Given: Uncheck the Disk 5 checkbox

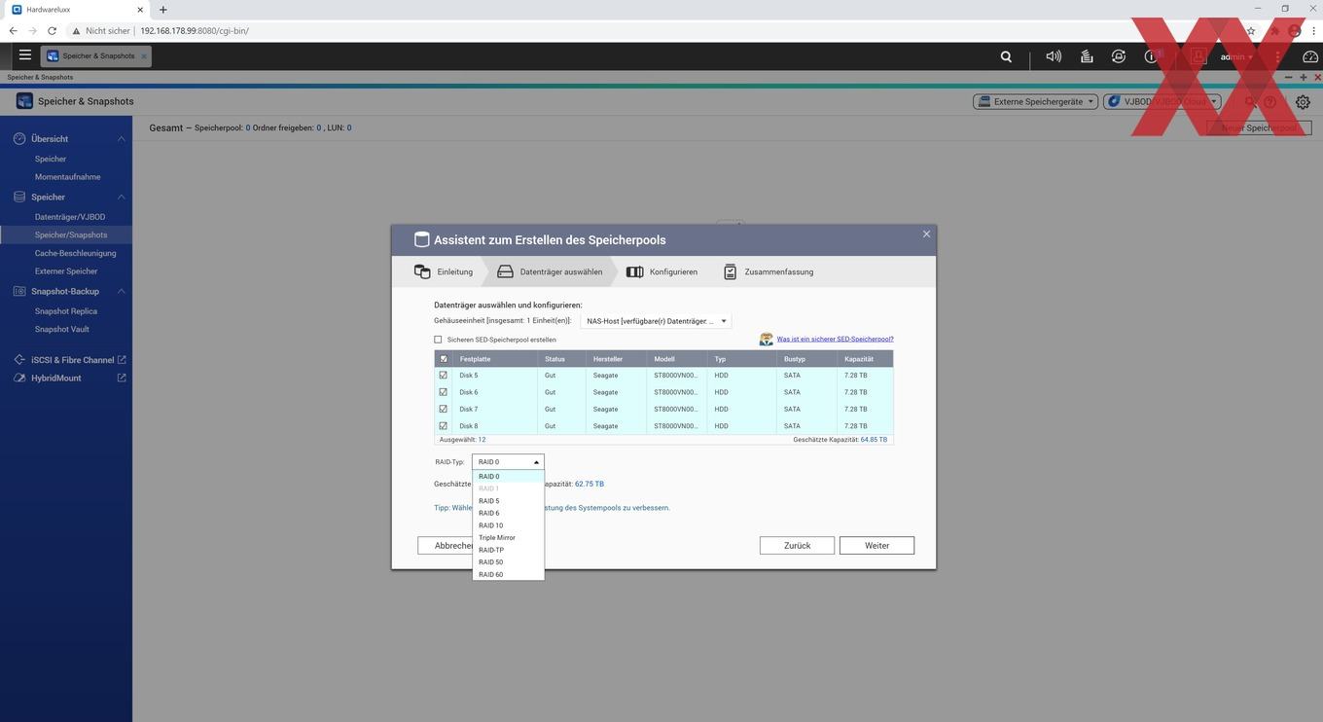Looking at the screenshot, I should (x=444, y=375).
